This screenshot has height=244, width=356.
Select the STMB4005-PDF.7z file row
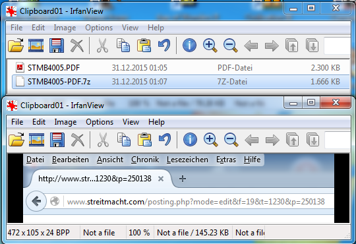click(181, 82)
